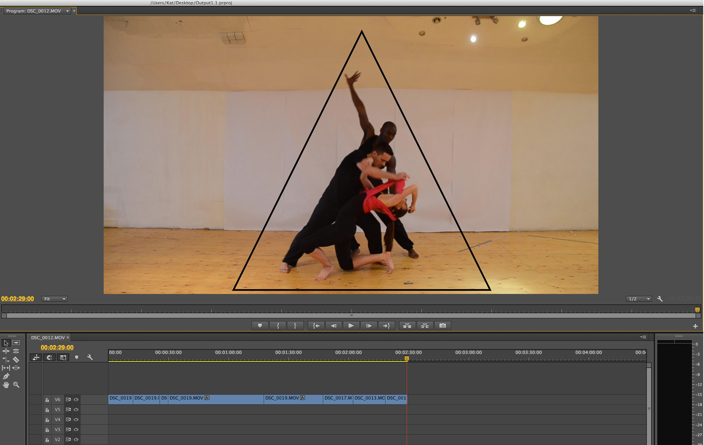Toggle lock on track V5
Image resolution: width=704 pixels, height=445 pixels.
click(47, 410)
